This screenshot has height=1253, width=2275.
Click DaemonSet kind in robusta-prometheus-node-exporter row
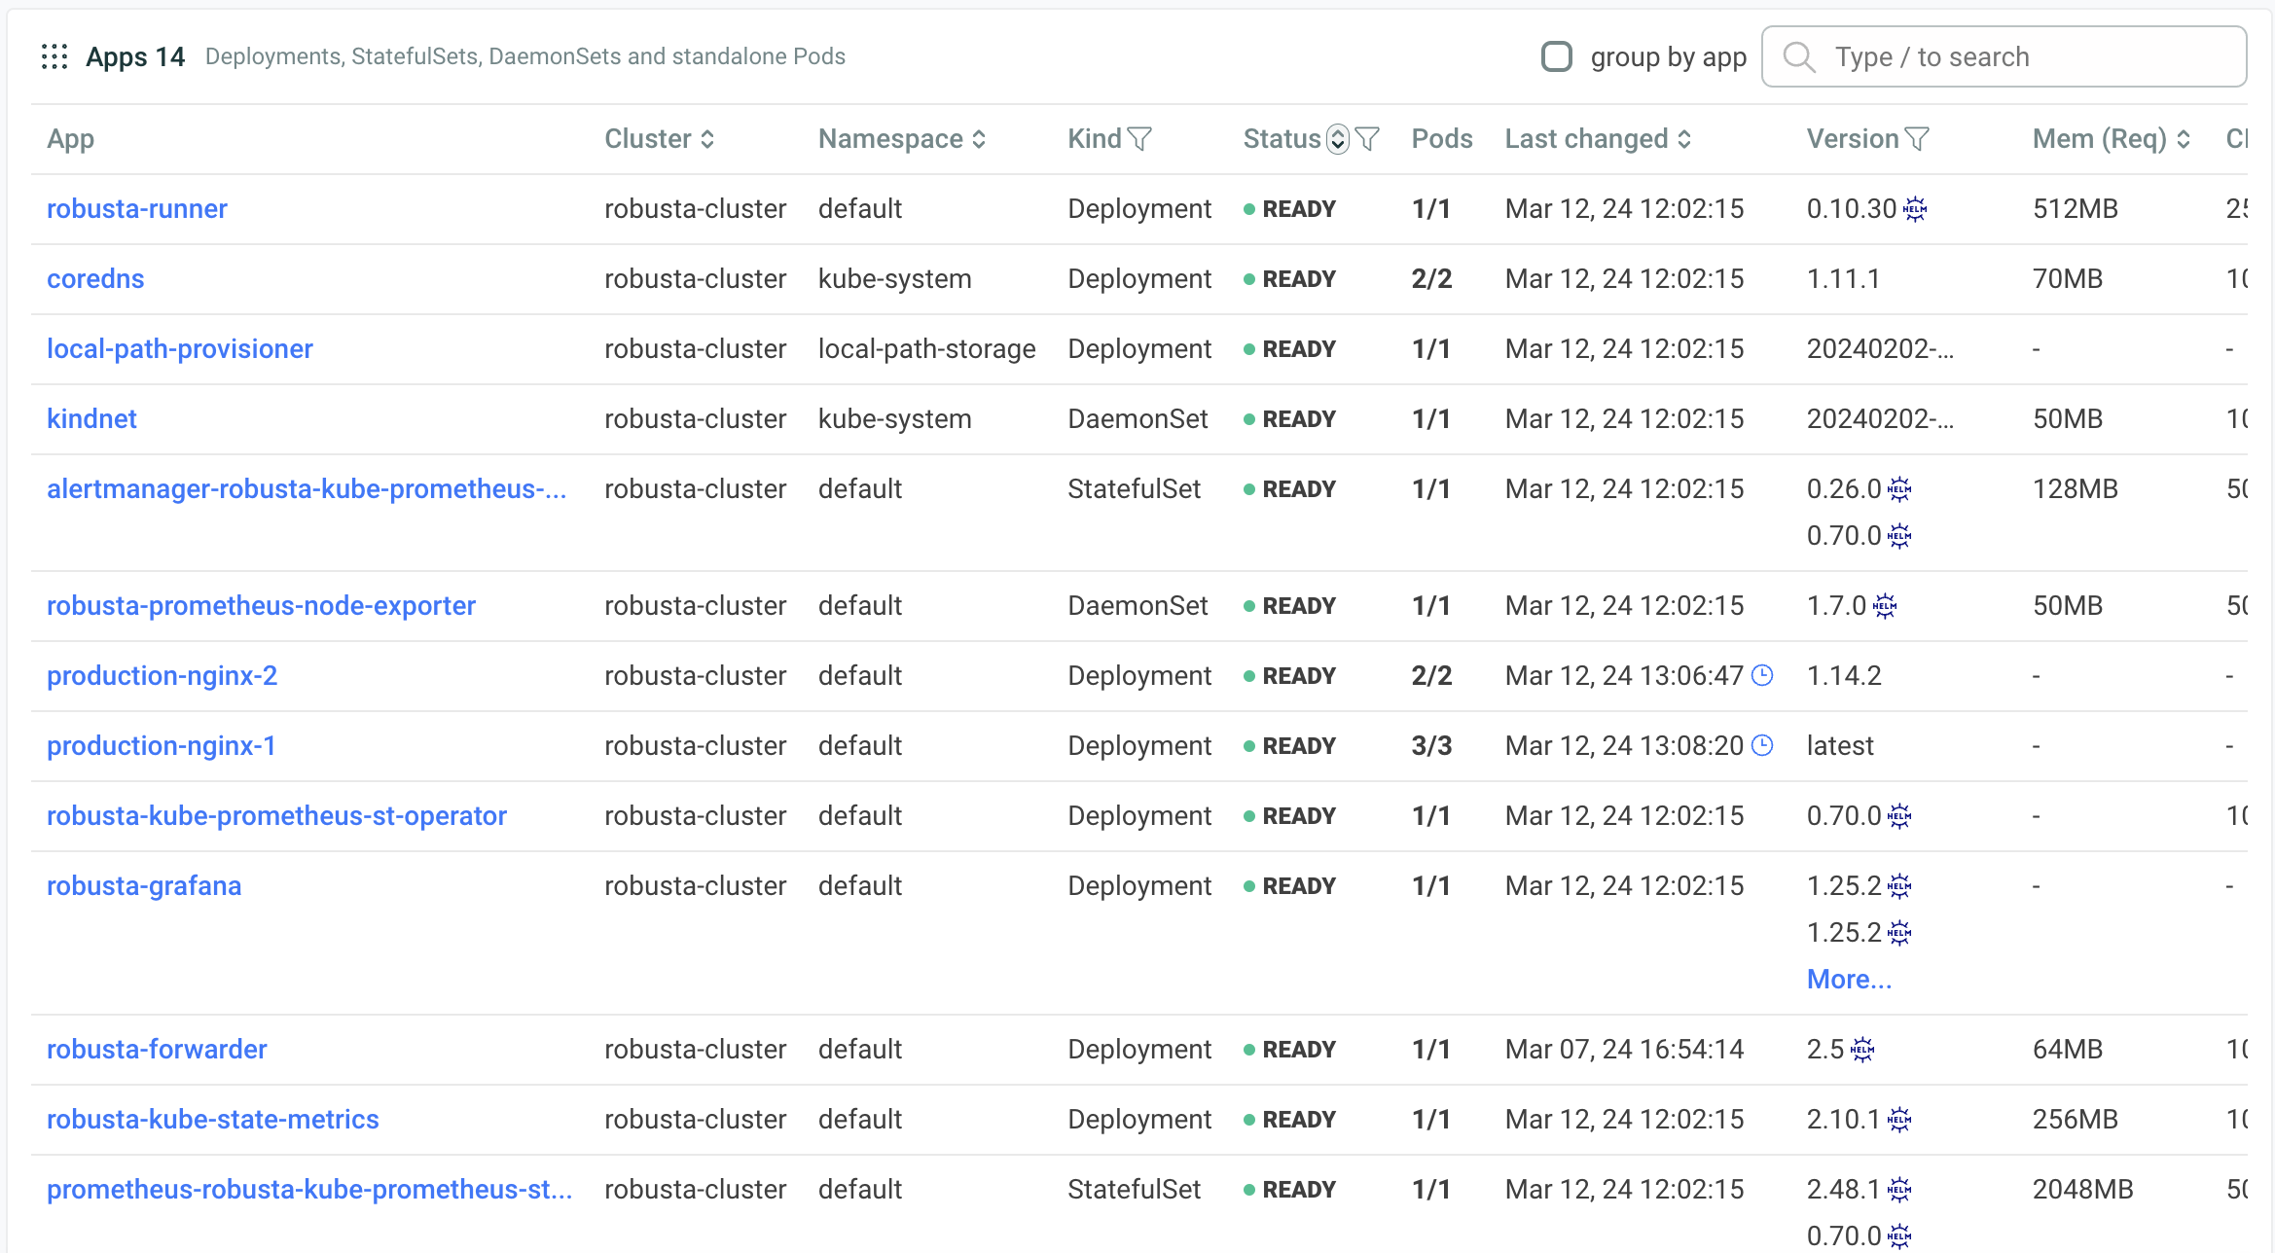(x=1137, y=606)
